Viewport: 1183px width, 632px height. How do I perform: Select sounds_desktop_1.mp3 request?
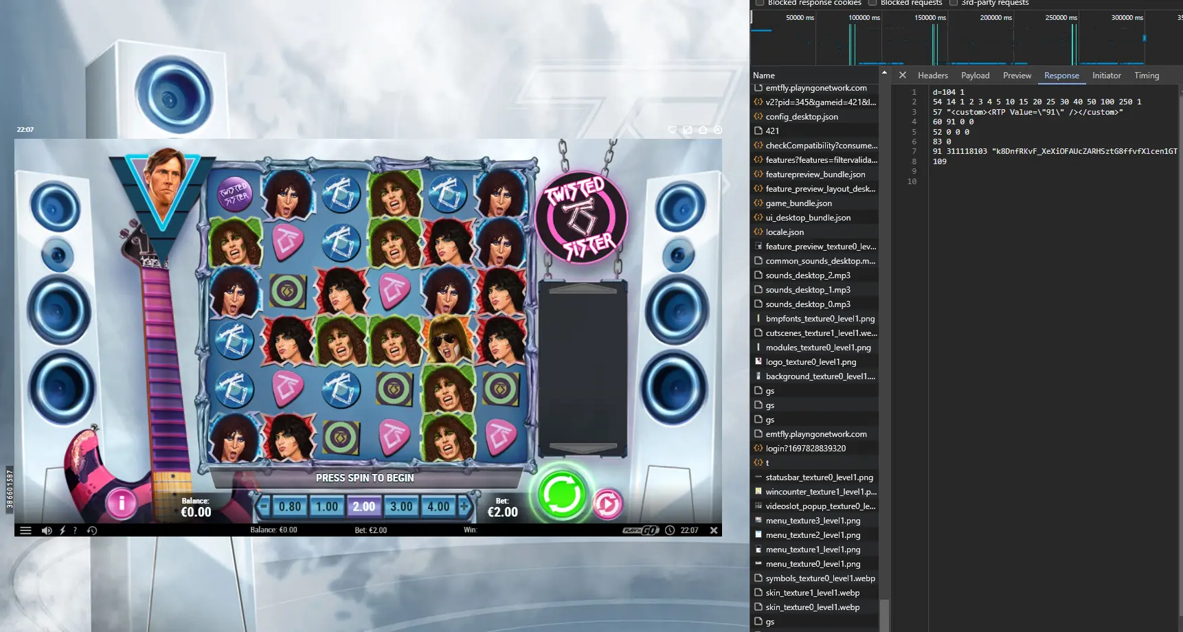(x=815, y=290)
